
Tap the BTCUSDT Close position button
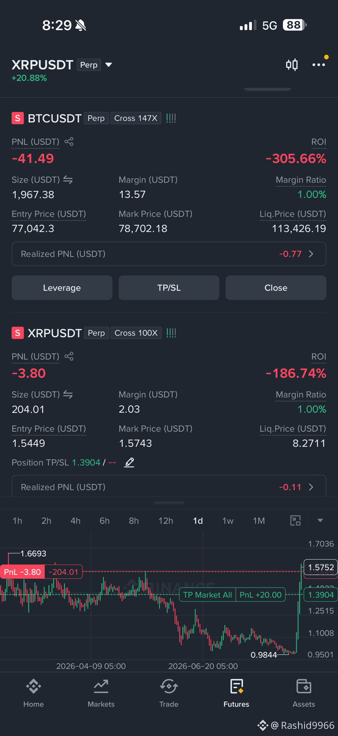tap(276, 288)
